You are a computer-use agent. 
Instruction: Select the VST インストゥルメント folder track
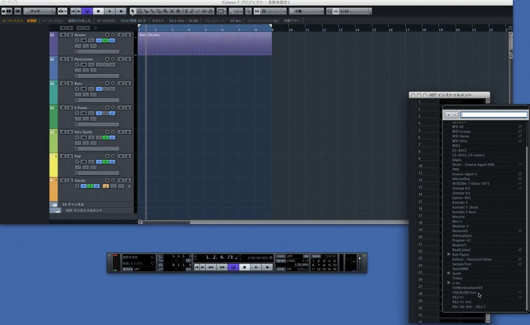(x=84, y=211)
